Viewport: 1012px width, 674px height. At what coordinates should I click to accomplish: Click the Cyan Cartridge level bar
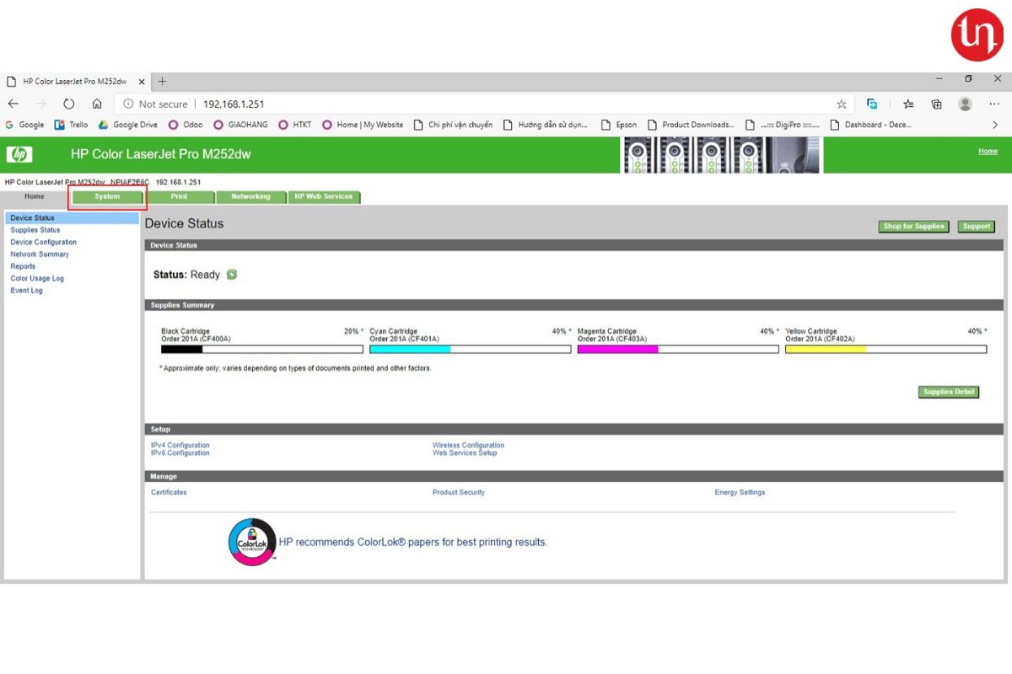[471, 349]
